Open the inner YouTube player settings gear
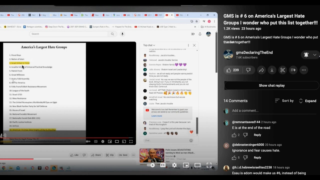The height and width of the screenshot is (180, 320). click(103, 141)
